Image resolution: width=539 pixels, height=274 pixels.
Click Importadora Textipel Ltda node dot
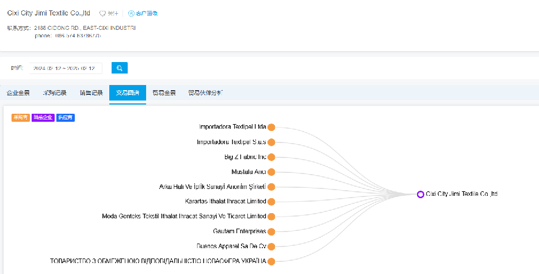[x=271, y=128]
